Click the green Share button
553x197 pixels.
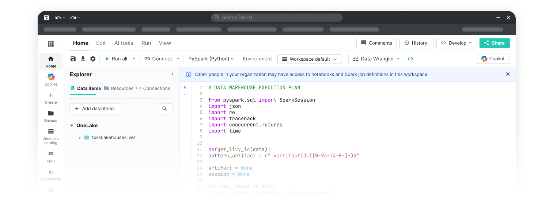point(495,43)
